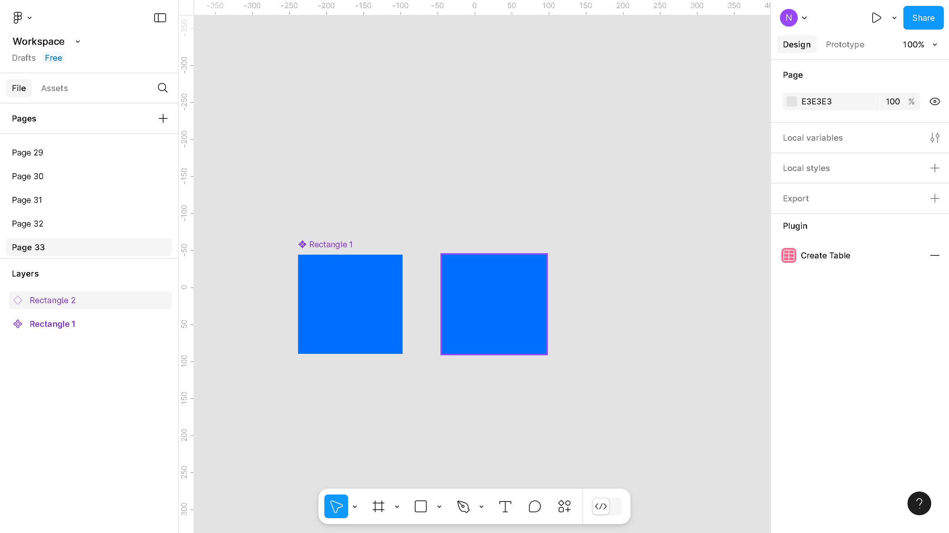Toggle visibility of the page background fill
This screenshot has width=949, height=533.
tap(935, 101)
